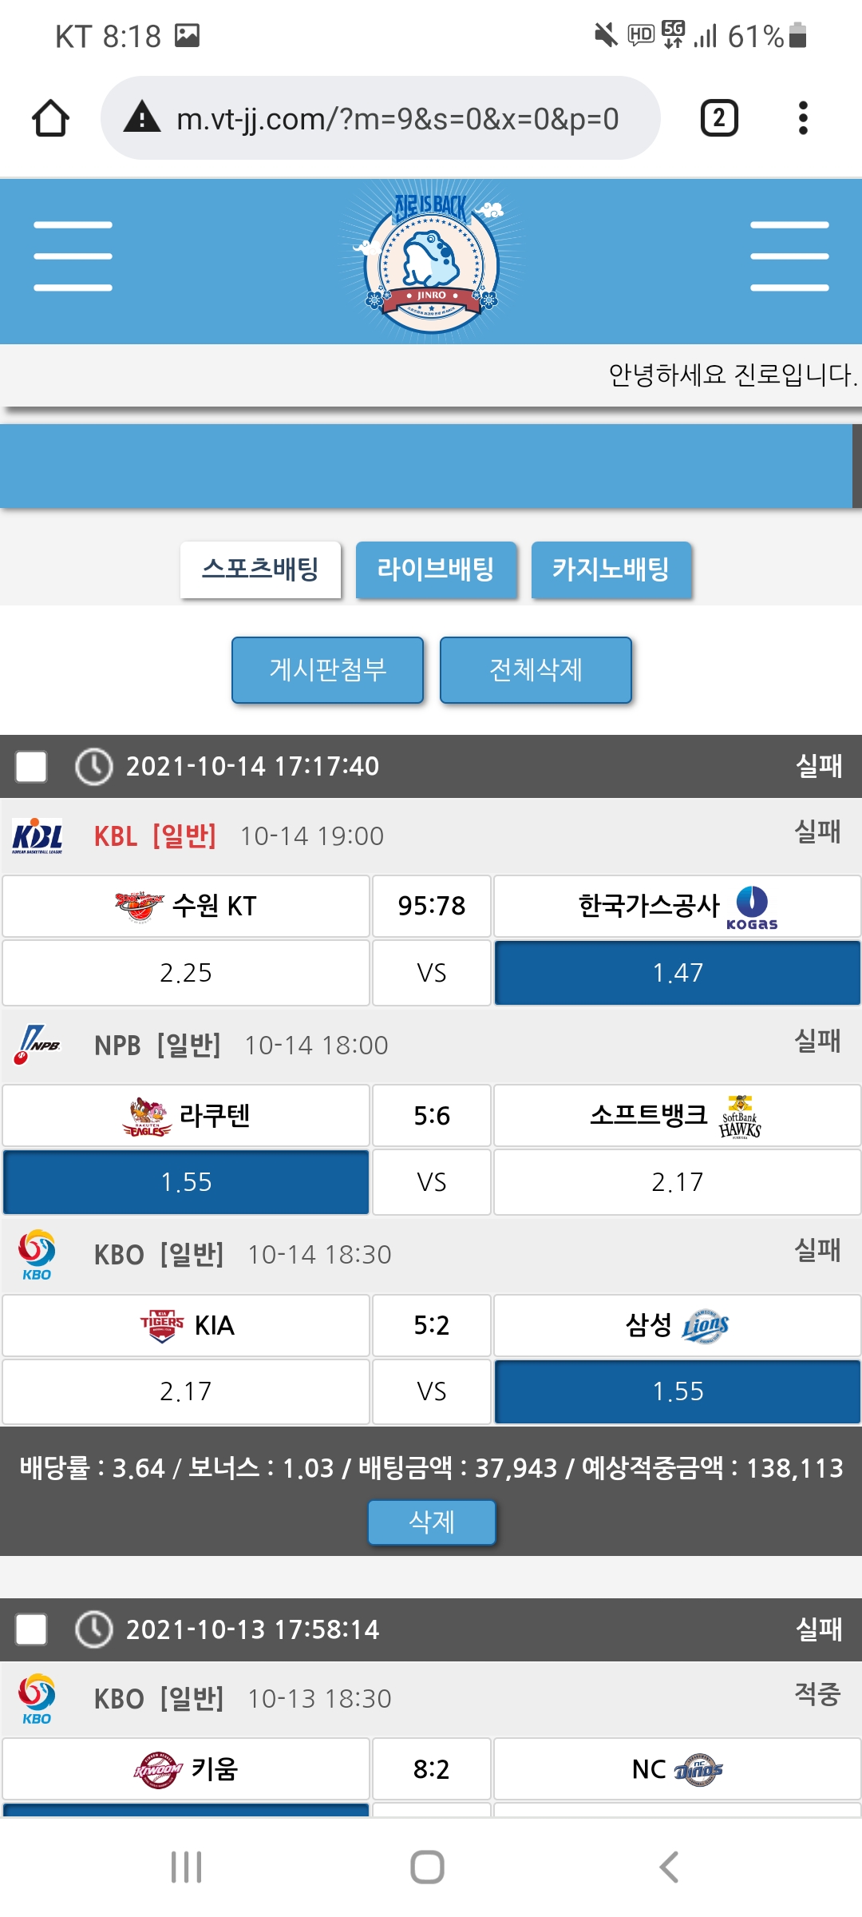Open the left hamburger menu
This screenshot has height=1917, width=862.
[73, 256]
